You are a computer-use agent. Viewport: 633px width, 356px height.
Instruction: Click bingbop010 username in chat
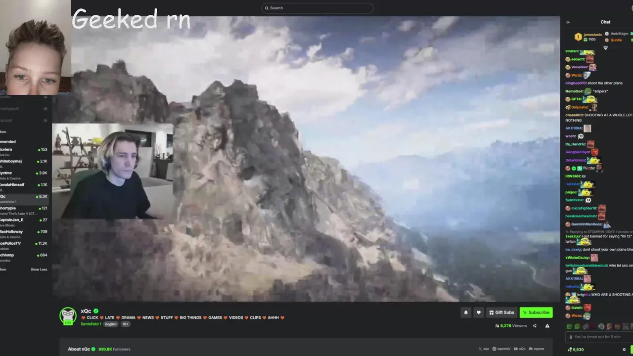click(x=576, y=83)
